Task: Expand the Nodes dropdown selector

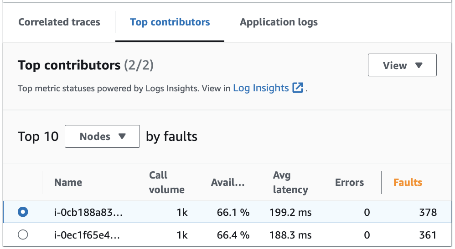Action: [102, 136]
